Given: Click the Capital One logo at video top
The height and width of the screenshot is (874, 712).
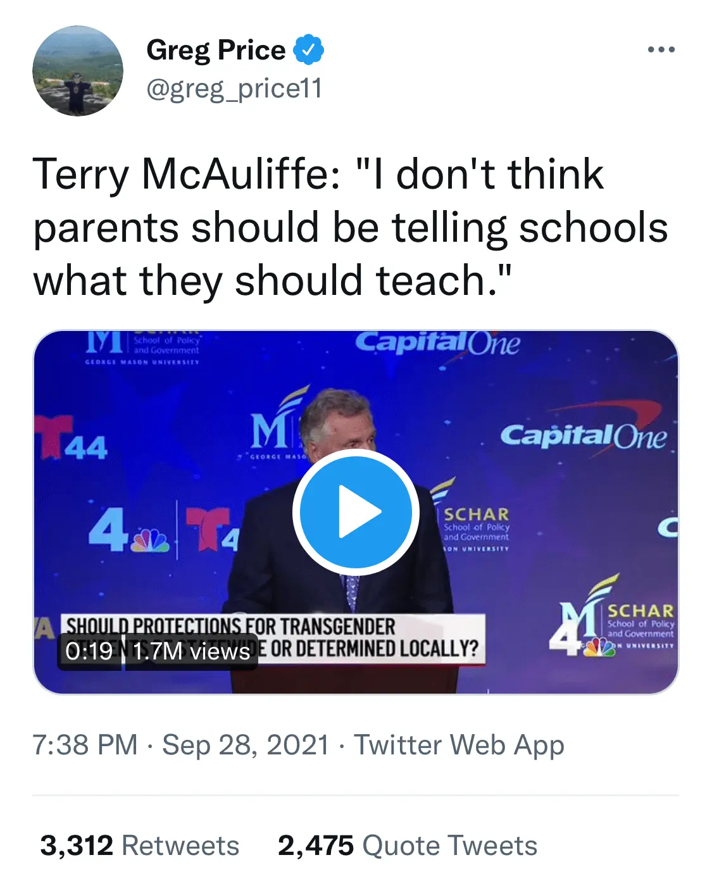Looking at the screenshot, I should [x=437, y=344].
